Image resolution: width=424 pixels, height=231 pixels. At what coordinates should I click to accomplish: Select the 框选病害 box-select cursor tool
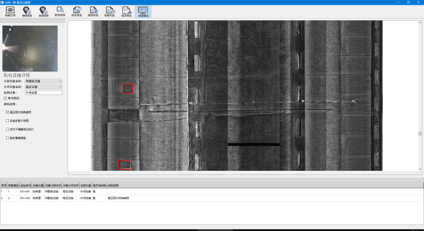point(60,11)
